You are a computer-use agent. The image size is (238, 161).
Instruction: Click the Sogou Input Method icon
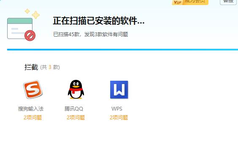33,90
